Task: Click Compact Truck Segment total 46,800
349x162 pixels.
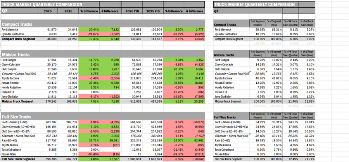Action: click(x=47, y=39)
